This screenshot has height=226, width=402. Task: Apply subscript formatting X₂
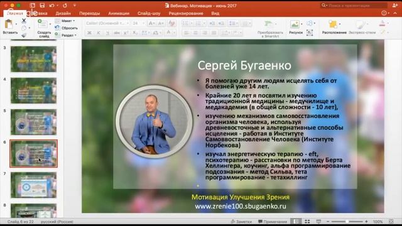point(135,33)
